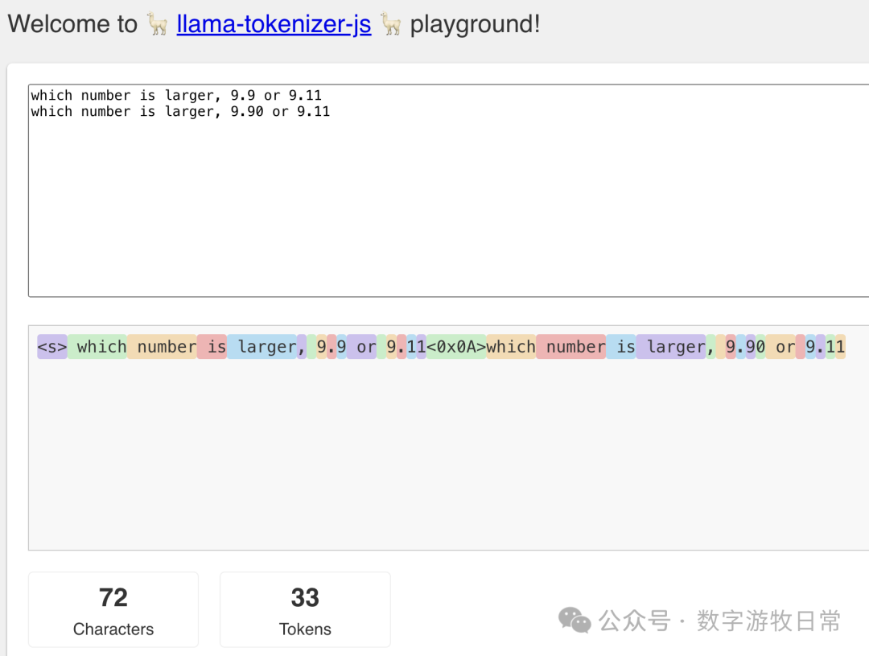This screenshot has width=869, height=656.
Task: Select the green 'which' token
Action: (97, 347)
